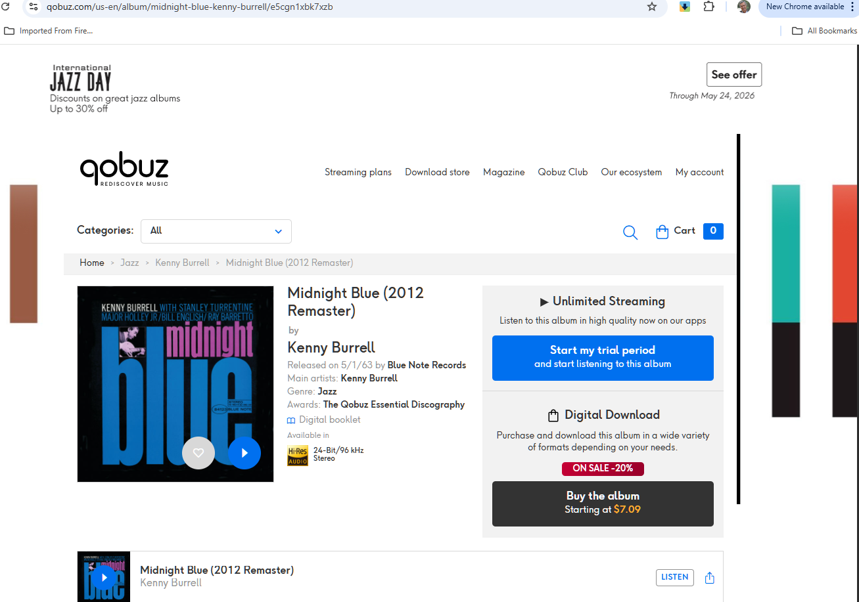Screen dimensions: 859x602
Task: Click the Kenny Burrell artist heading
Action: point(331,347)
